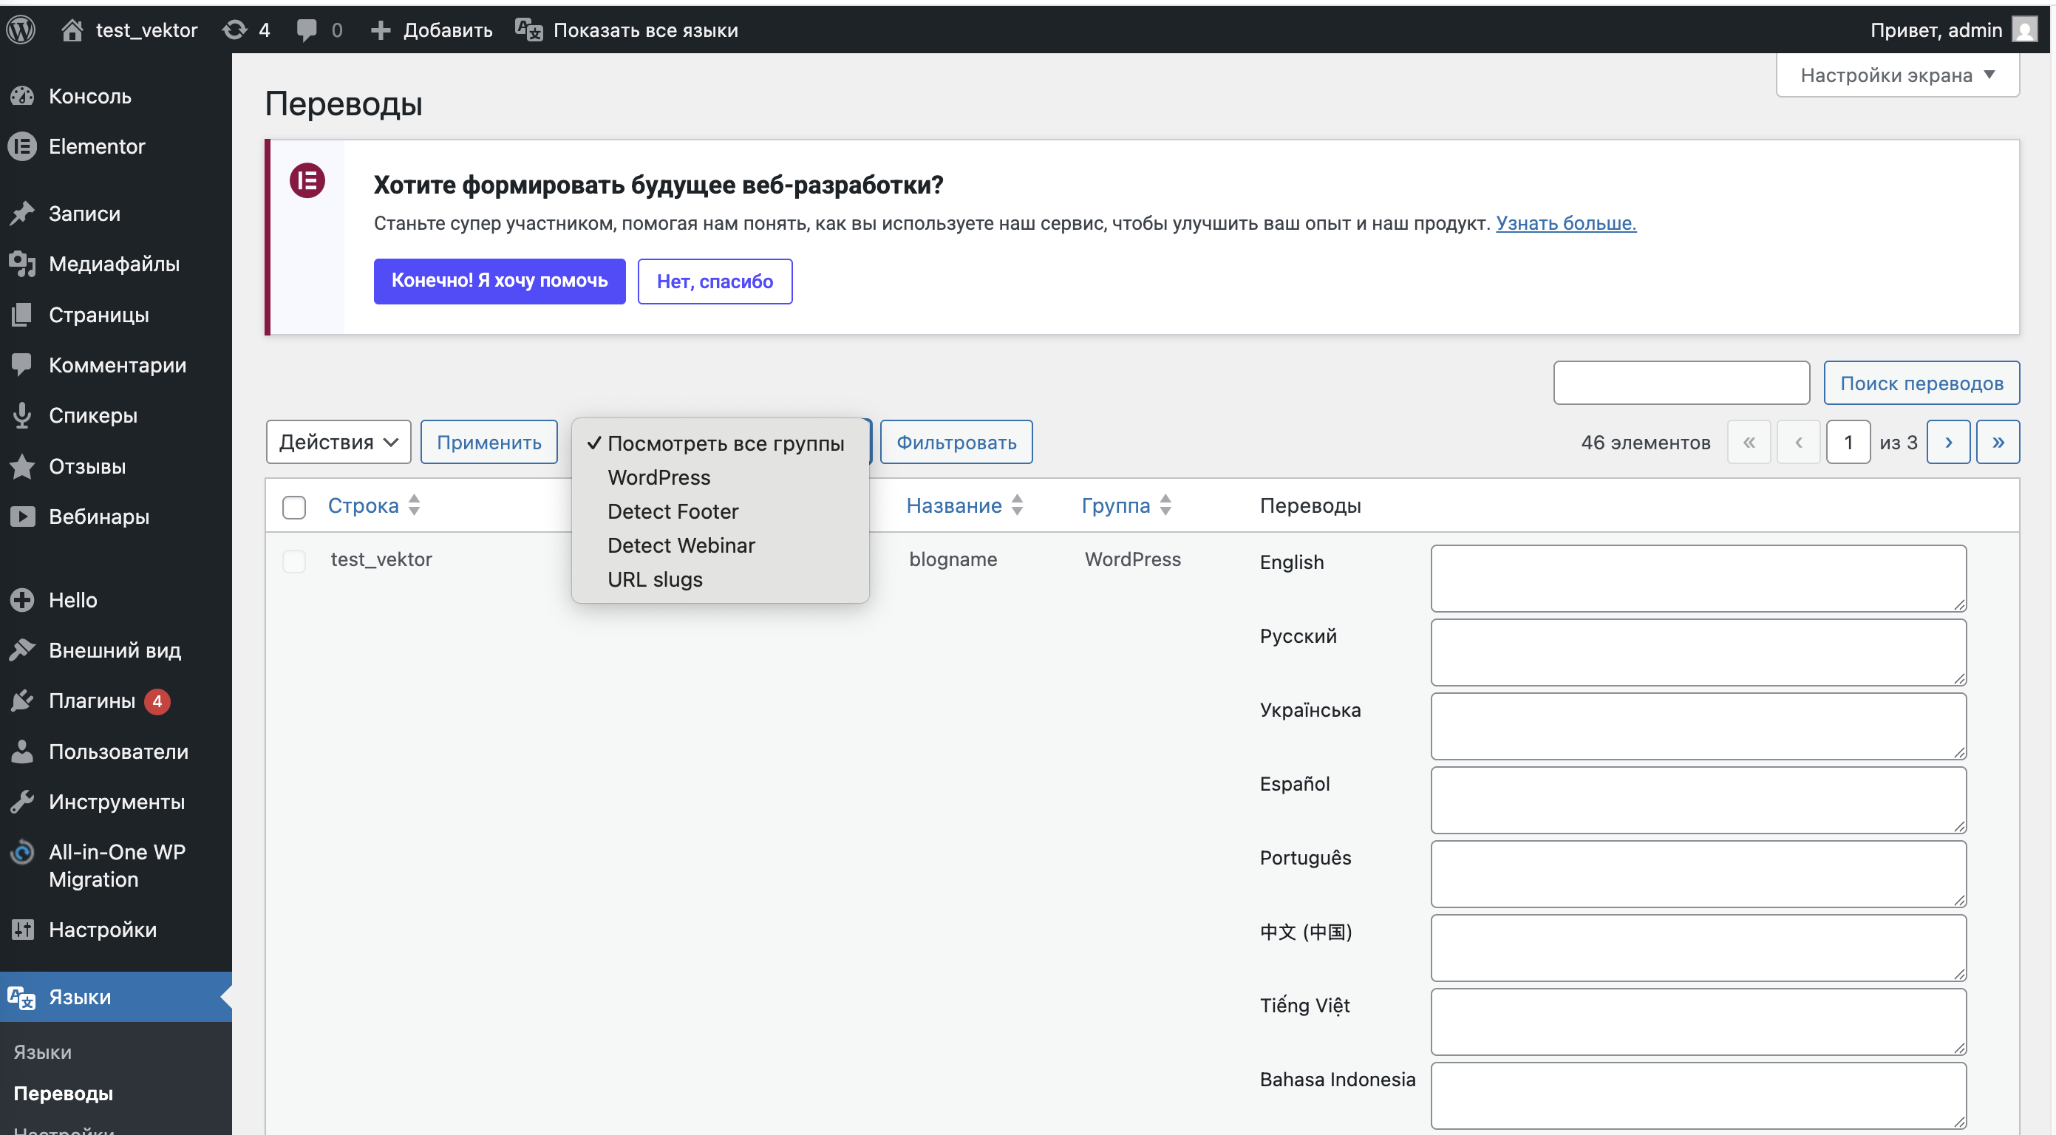Screen dimensions: 2056x1135
Task: Toggle the select-all checkbox in table header
Action: [x=293, y=506]
